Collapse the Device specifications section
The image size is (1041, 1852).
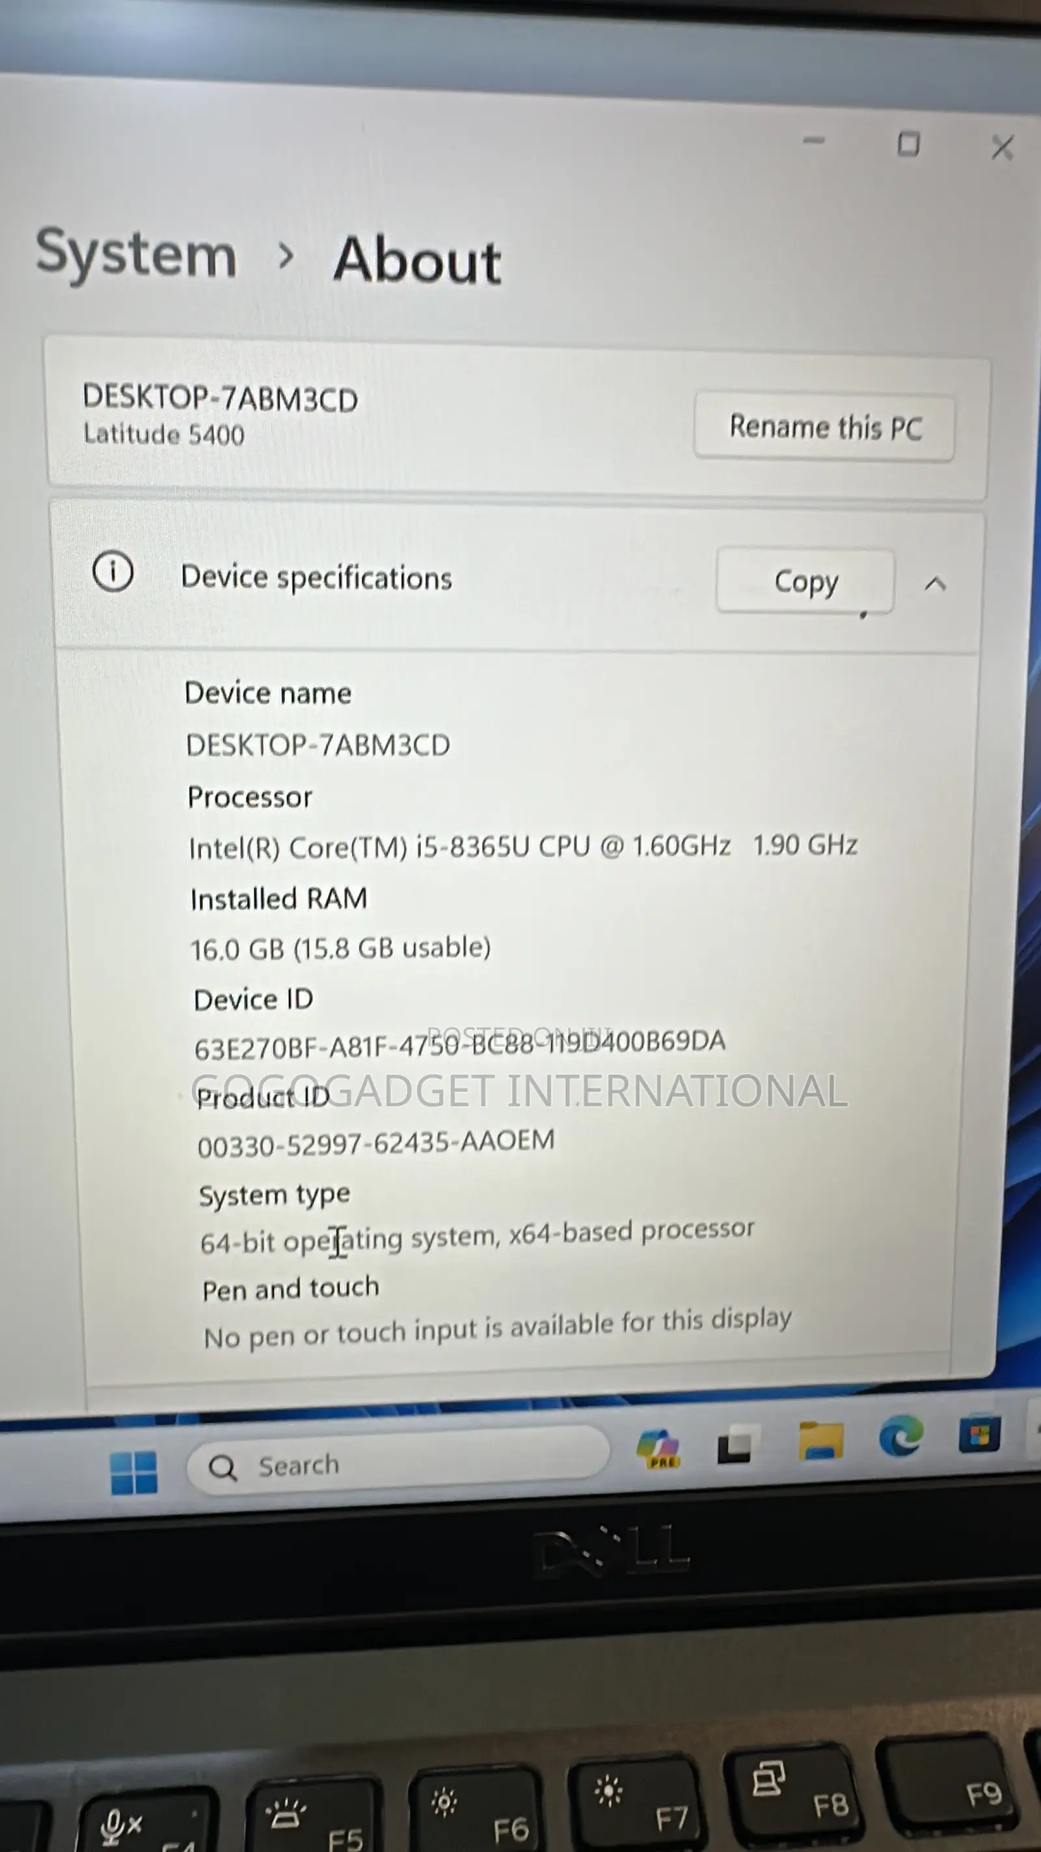pos(935,584)
